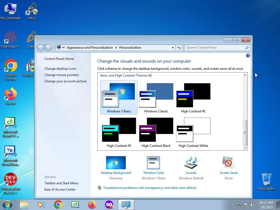Viewport: 280px width, 210px height.
Task: Click the Personalization breadcrumb
Action: [130, 48]
